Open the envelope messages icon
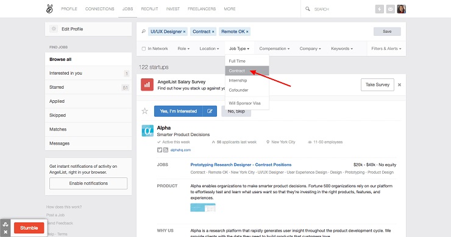451x237 pixels. (390, 9)
